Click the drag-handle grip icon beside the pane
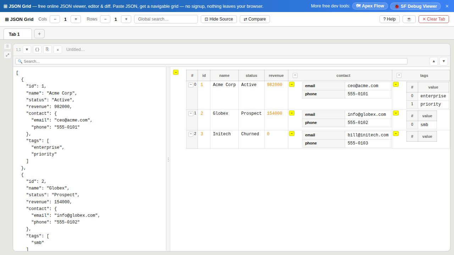454x255 pixels. pos(7,46)
